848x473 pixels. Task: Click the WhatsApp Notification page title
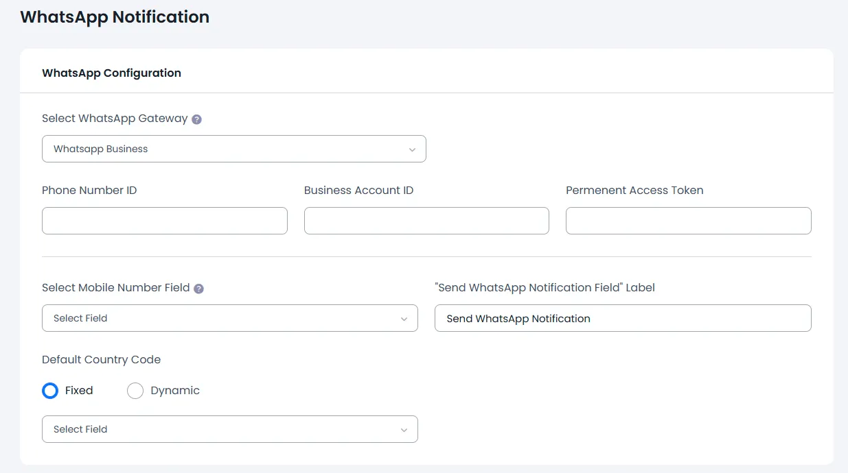(x=115, y=17)
